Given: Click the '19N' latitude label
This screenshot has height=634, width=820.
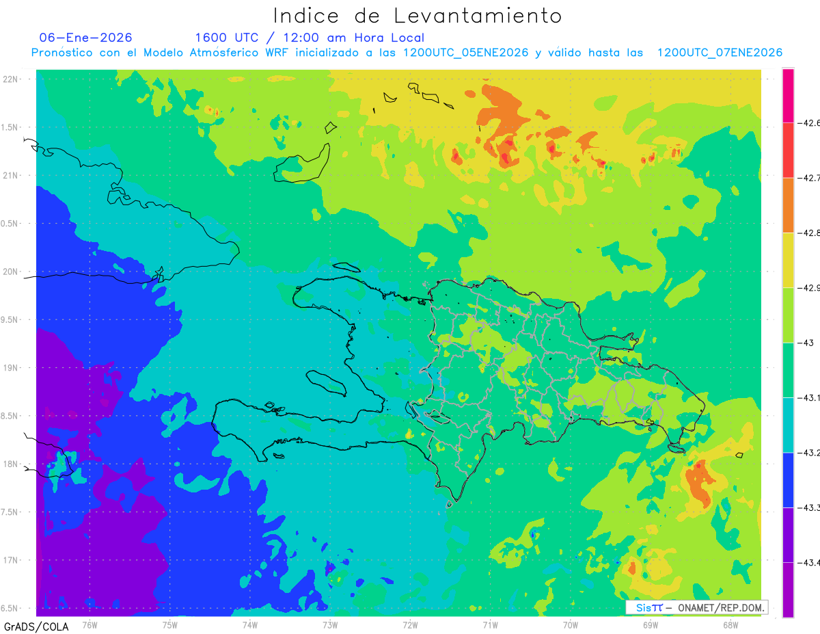Looking at the screenshot, I should point(10,367).
